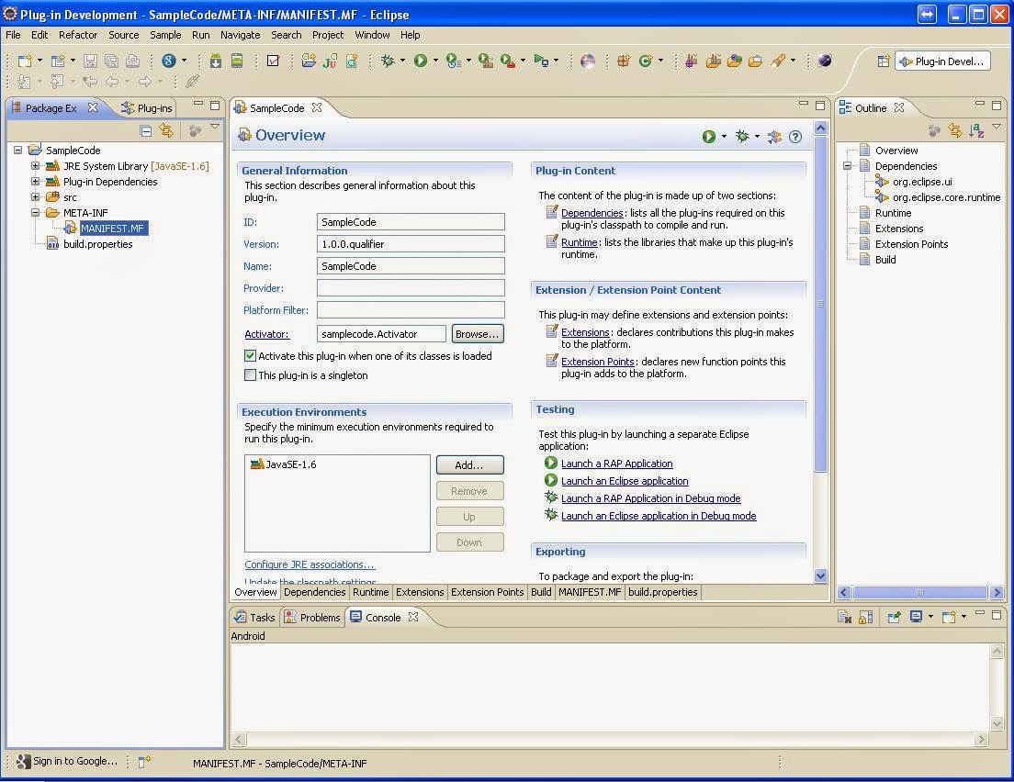Click the Debug bug icon in the main toolbar
The width and height of the screenshot is (1014, 782).
[388, 61]
